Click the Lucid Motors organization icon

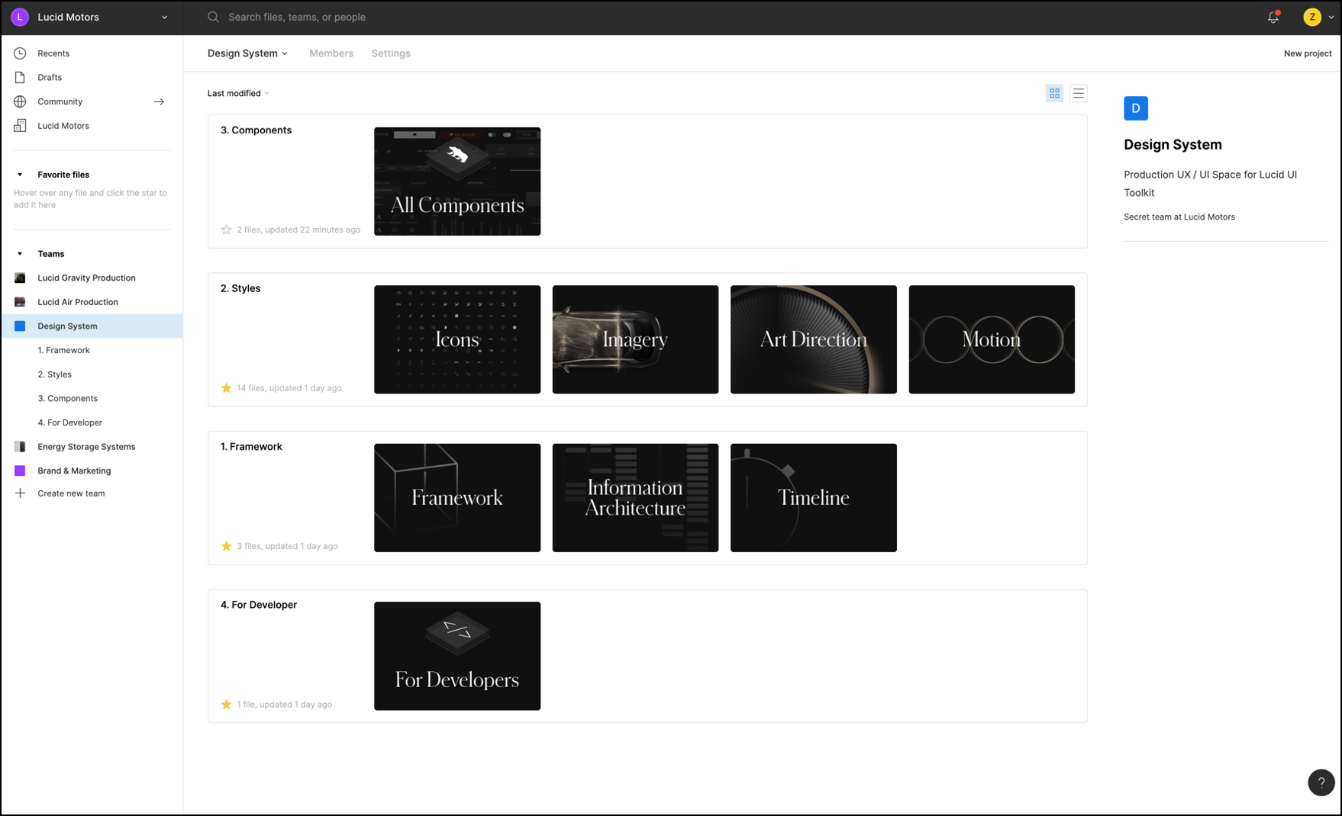tap(20, 126)
